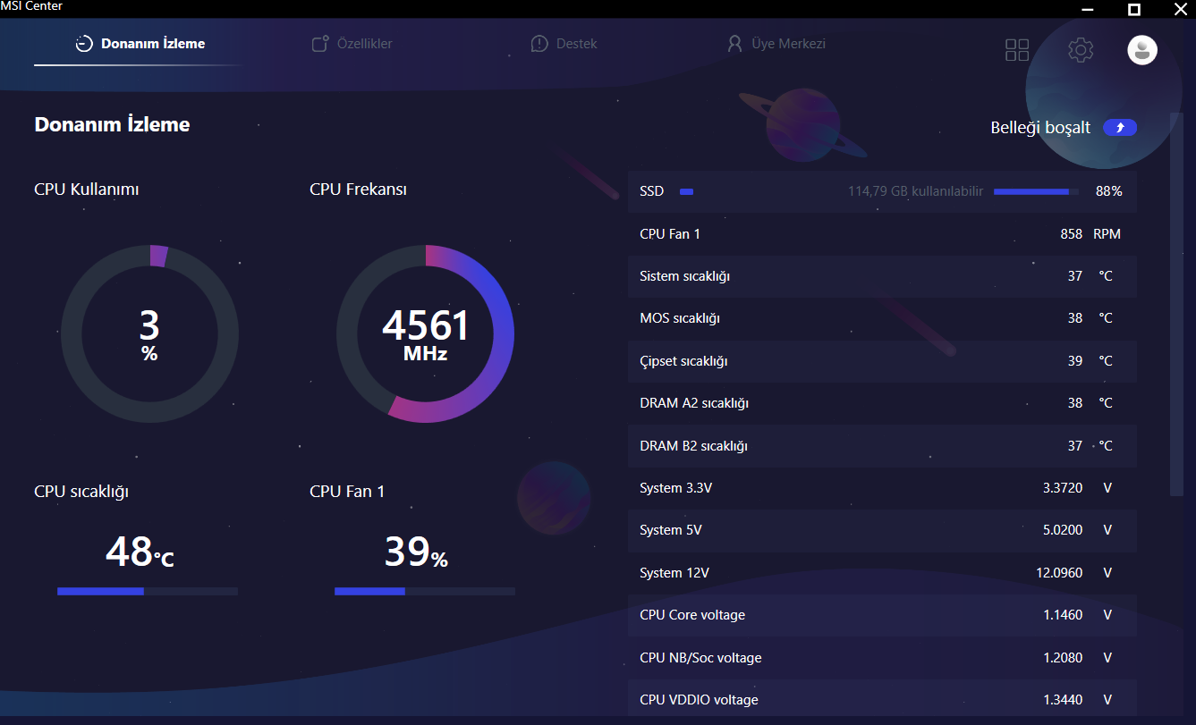Click the System 3.3V row
1196x725 pixels.
coord(882,488)
